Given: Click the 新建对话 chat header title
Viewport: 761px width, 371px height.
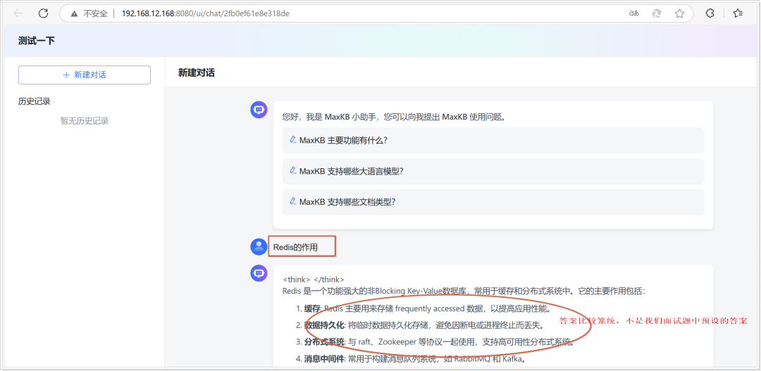Looking at the screenshot, I should pyautogui.click(x=196, y=73).
